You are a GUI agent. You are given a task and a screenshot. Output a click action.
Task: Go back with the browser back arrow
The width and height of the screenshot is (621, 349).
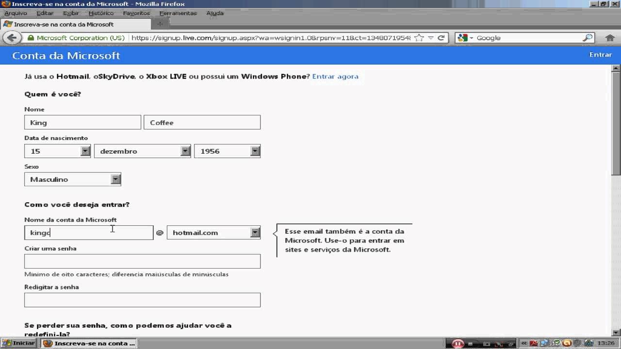(x=12, y=38)
